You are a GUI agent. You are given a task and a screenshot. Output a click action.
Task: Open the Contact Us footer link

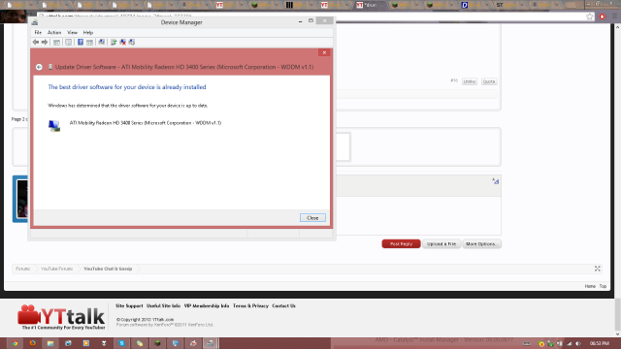[283, 306]
